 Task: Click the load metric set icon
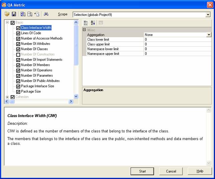[7, 14]
